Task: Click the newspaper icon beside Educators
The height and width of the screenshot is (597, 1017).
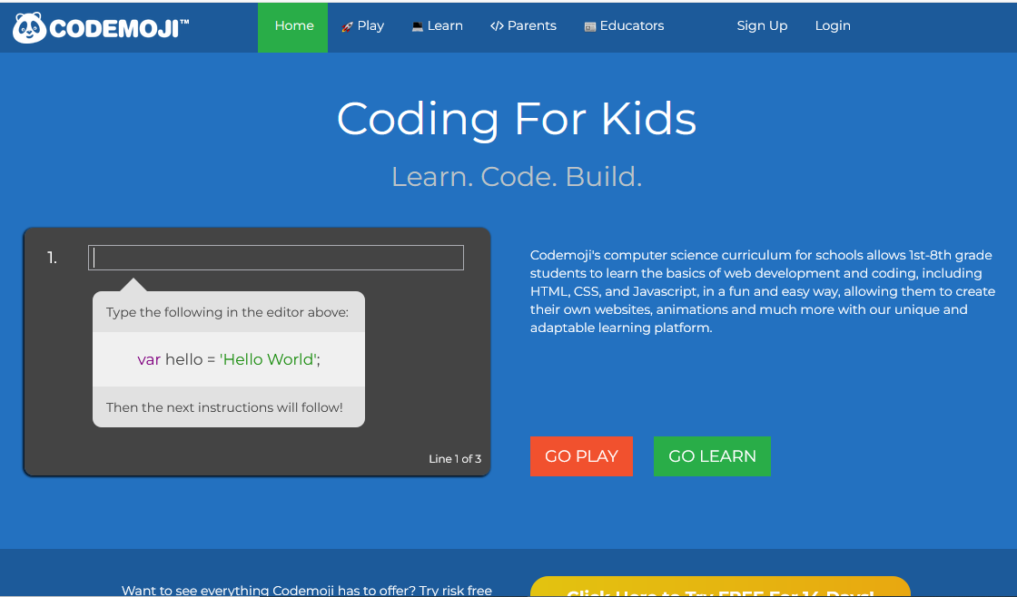Action: pyautogui.click(x=589, y=26)
